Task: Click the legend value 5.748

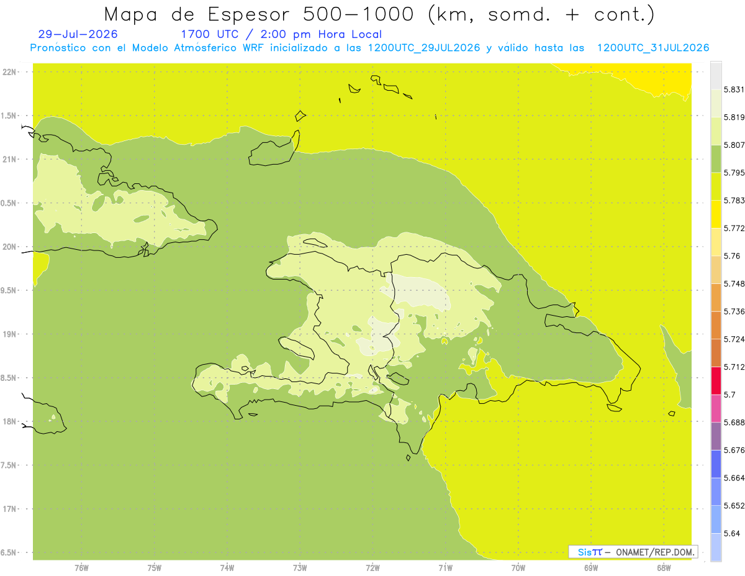Action: tap(734, 284)
